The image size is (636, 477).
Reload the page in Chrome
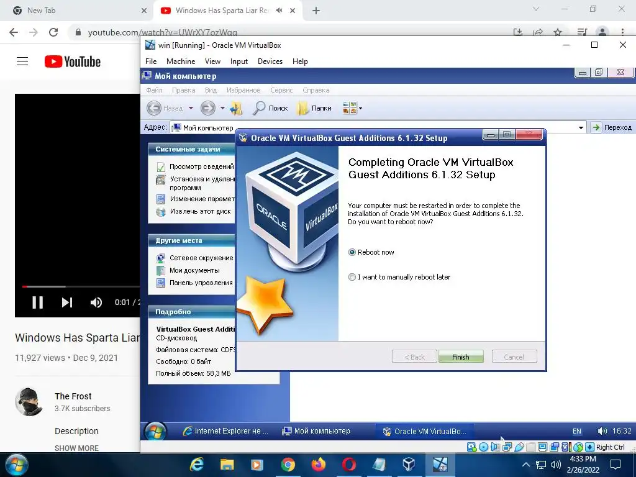click(53, 32)
